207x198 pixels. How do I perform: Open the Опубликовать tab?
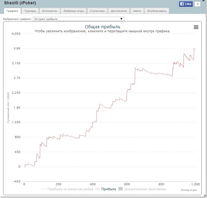point(157,11)
